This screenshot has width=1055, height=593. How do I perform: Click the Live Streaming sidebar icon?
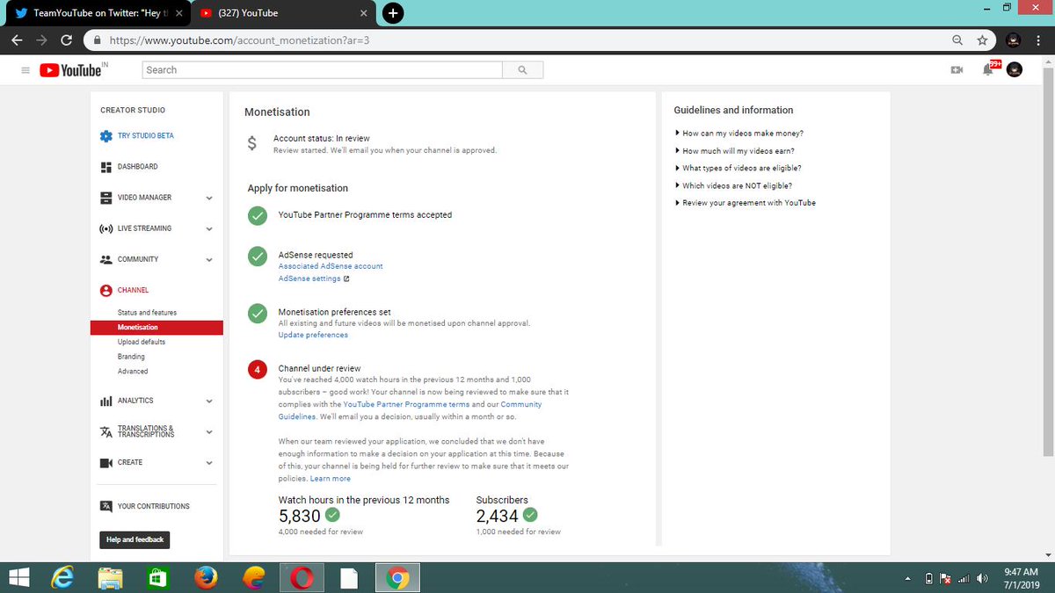(106, 228)
